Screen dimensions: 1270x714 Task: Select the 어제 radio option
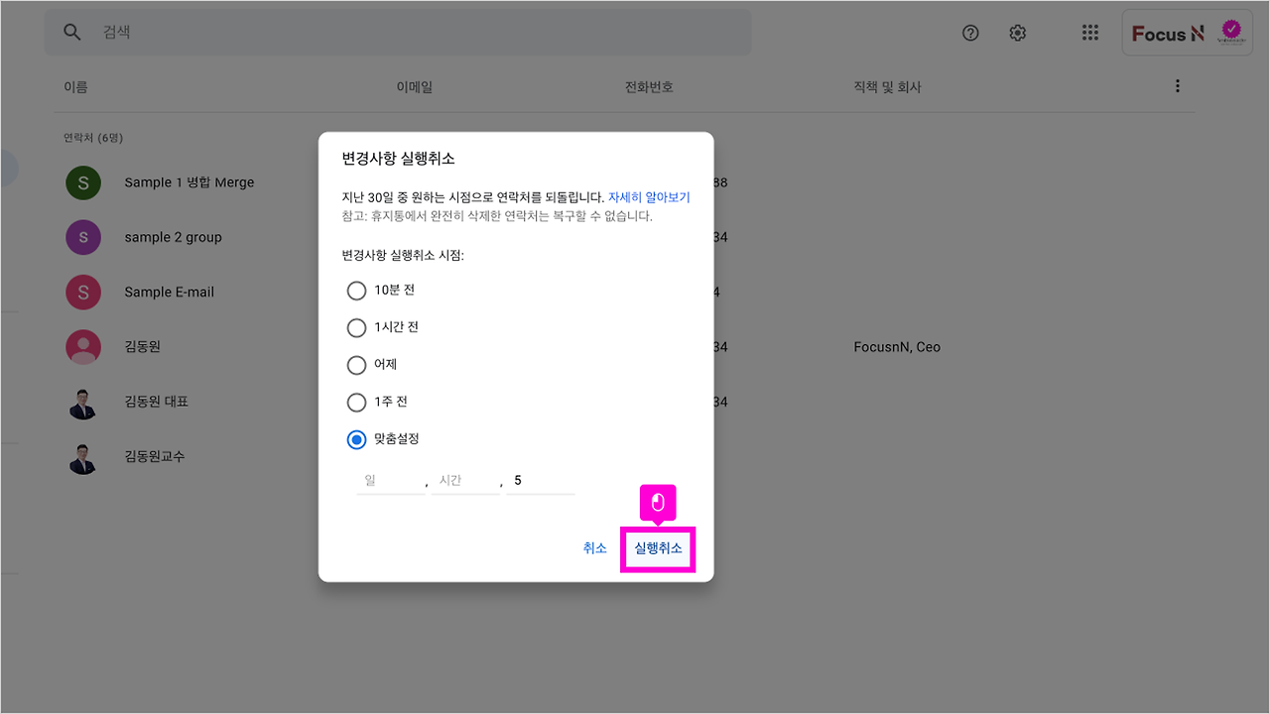tap(356, 365)
